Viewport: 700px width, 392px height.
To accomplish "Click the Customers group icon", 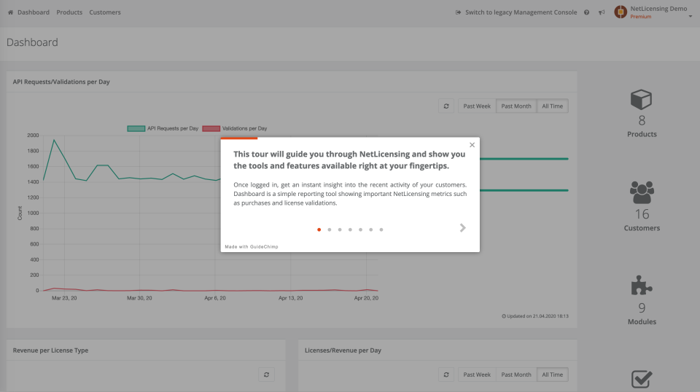I will 641,192.
